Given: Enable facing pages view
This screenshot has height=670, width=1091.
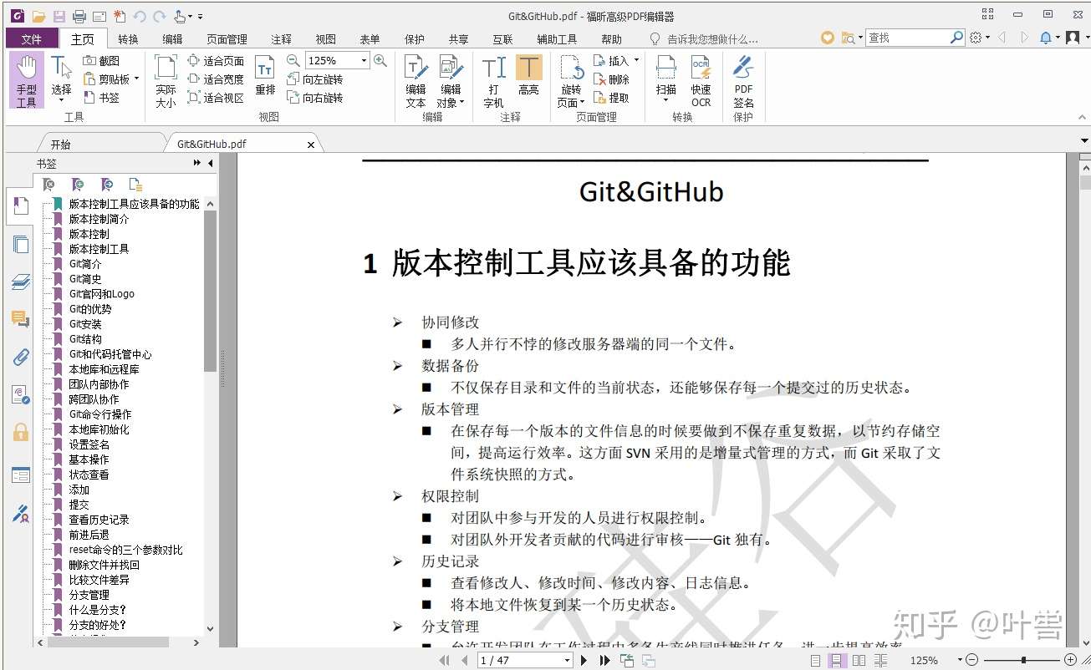Looking at the screenshot, I should (x=857, y=660).
